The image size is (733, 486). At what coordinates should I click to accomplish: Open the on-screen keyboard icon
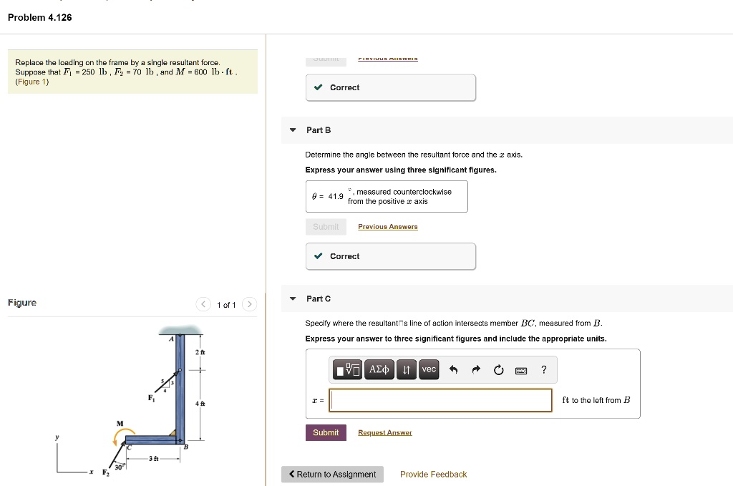coord(521,369)
